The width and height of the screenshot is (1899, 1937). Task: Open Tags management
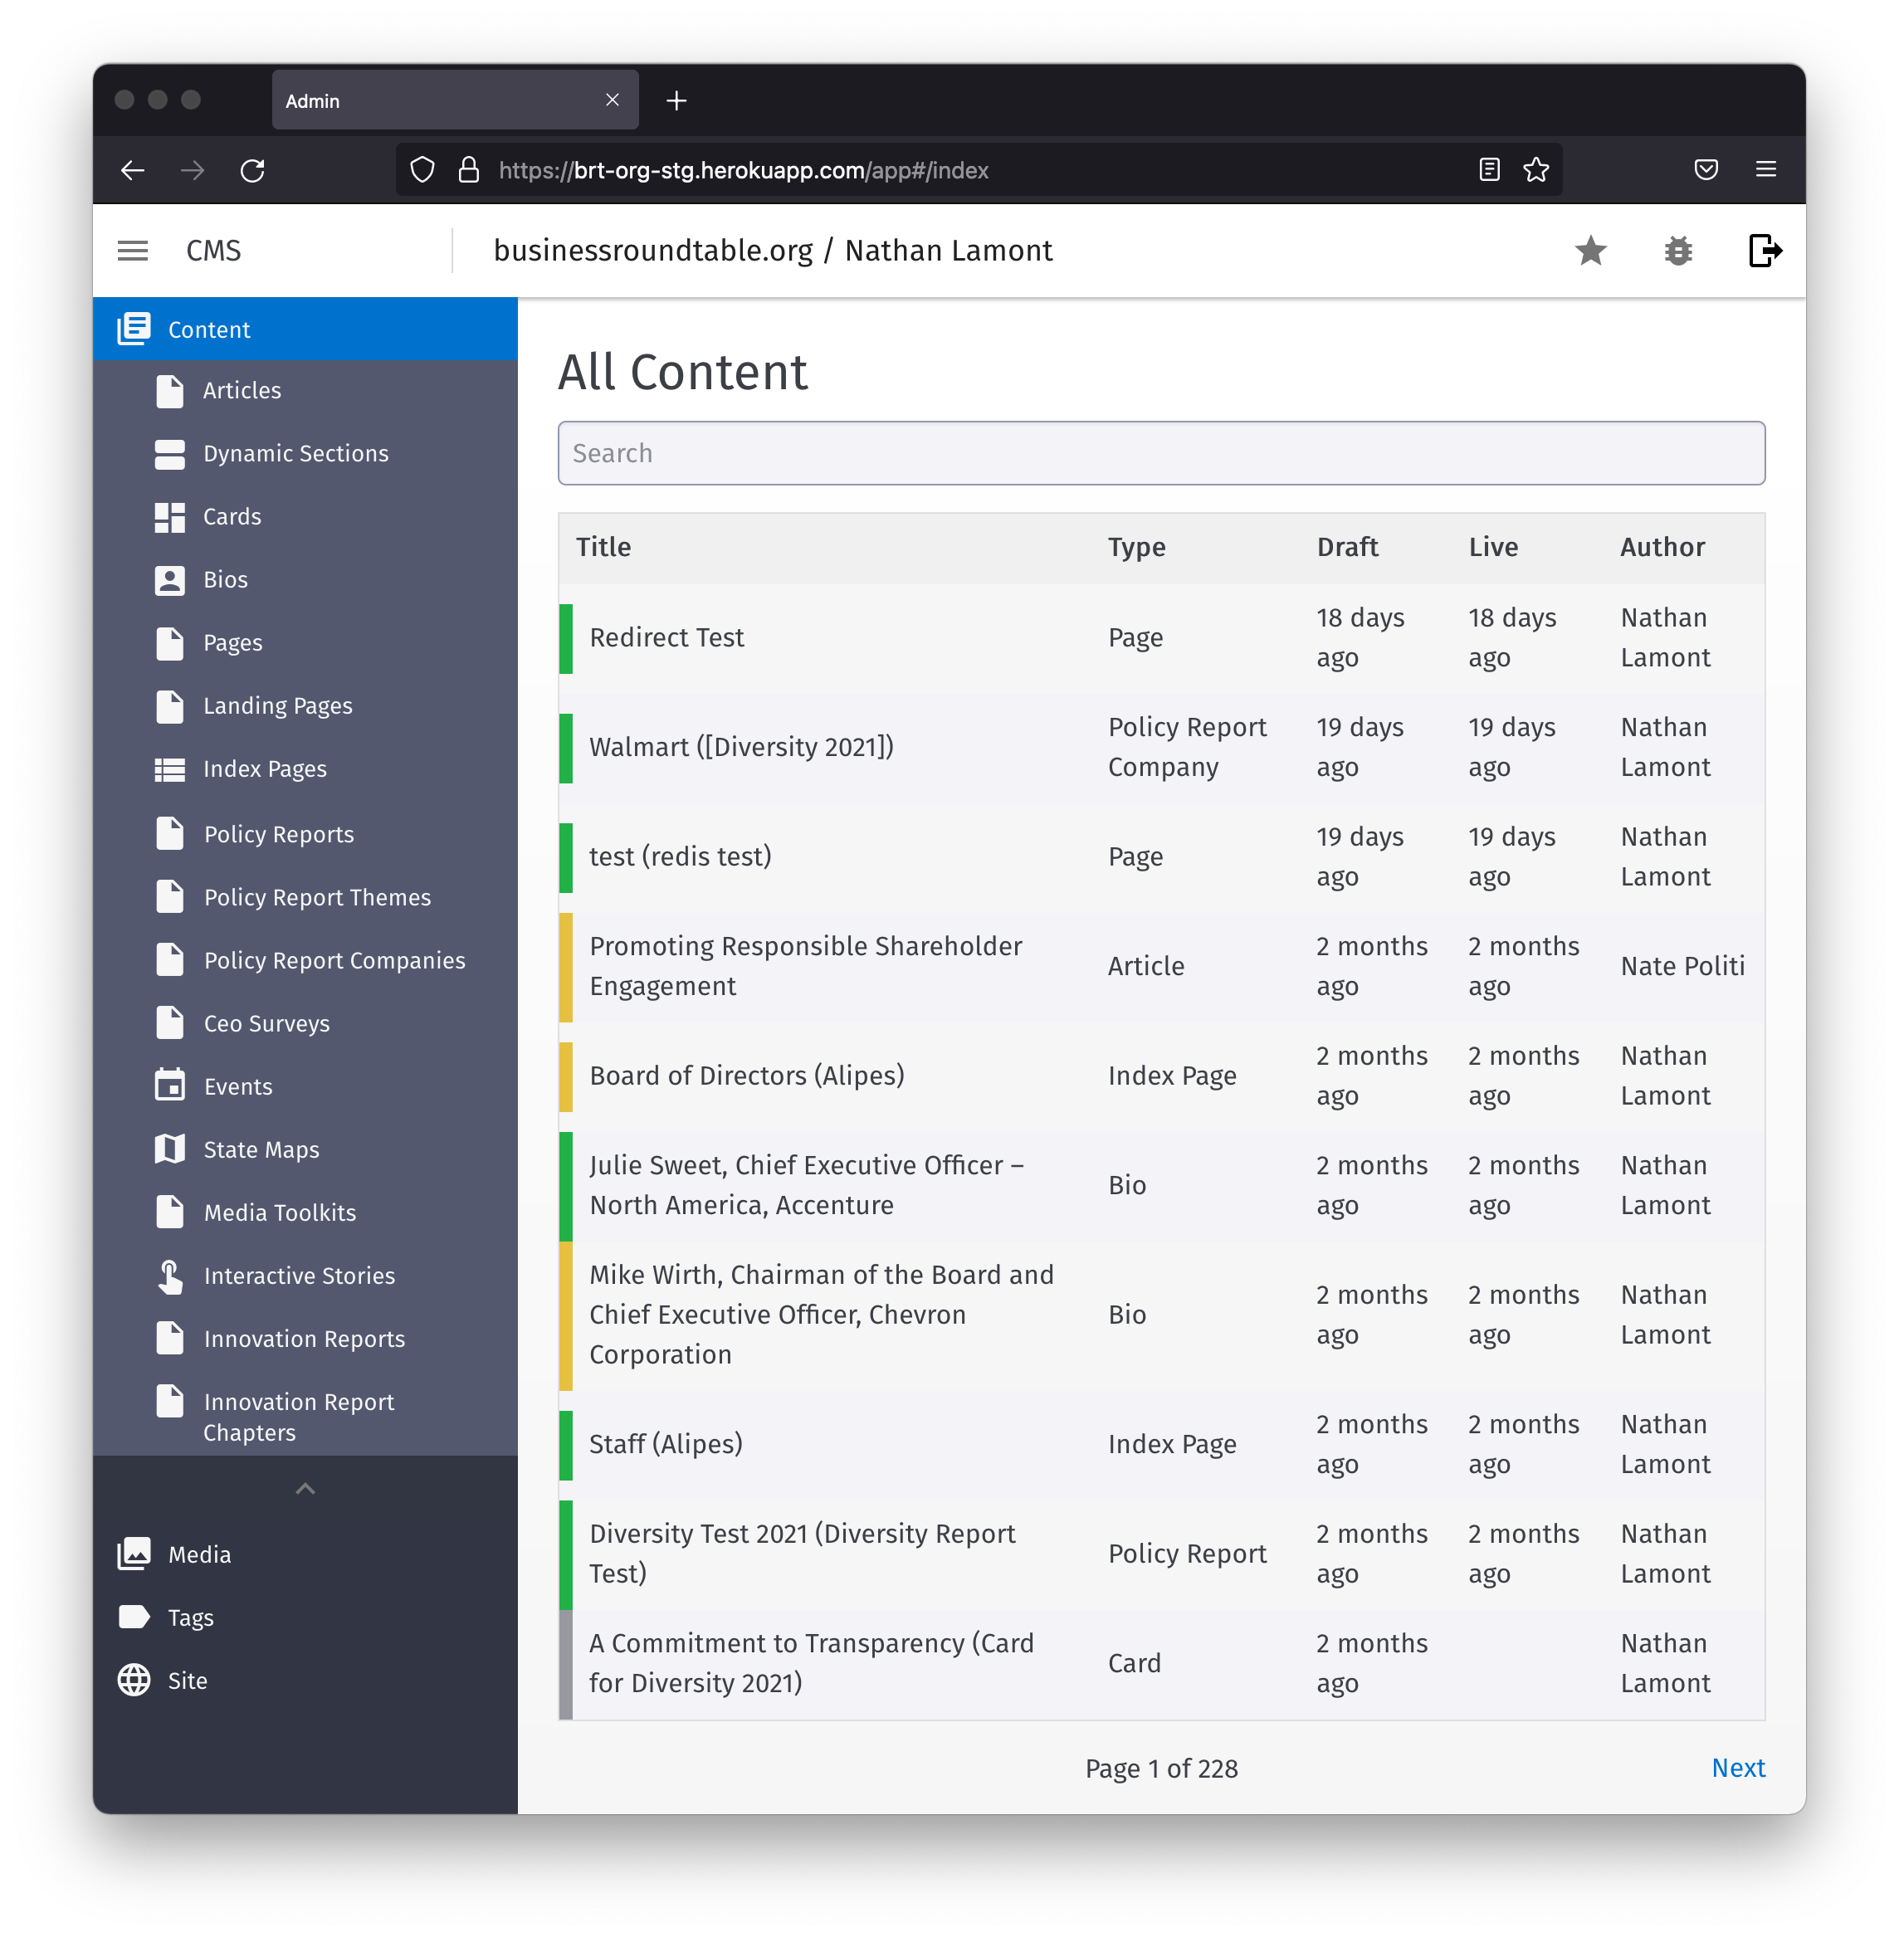191,1617
